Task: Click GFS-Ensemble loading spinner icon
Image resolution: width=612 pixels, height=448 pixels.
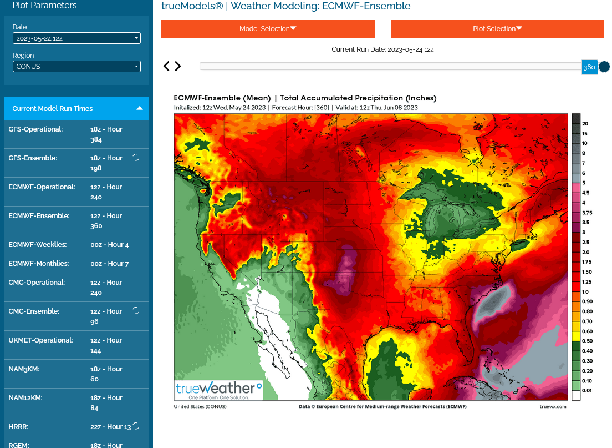Action: click(136, 158)
